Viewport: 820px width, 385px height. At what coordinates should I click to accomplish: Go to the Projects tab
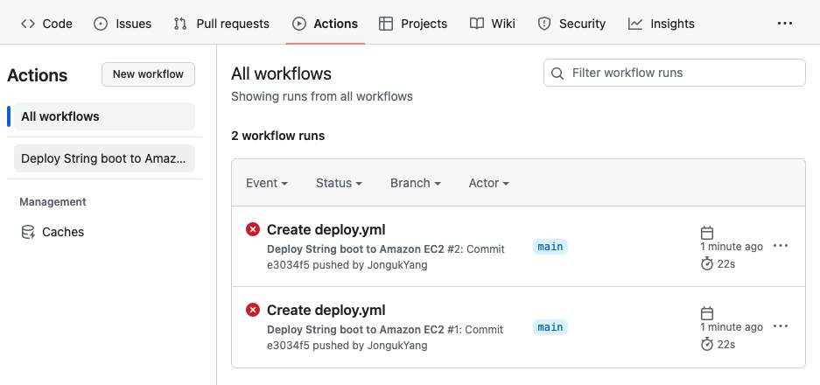point(413,24)
